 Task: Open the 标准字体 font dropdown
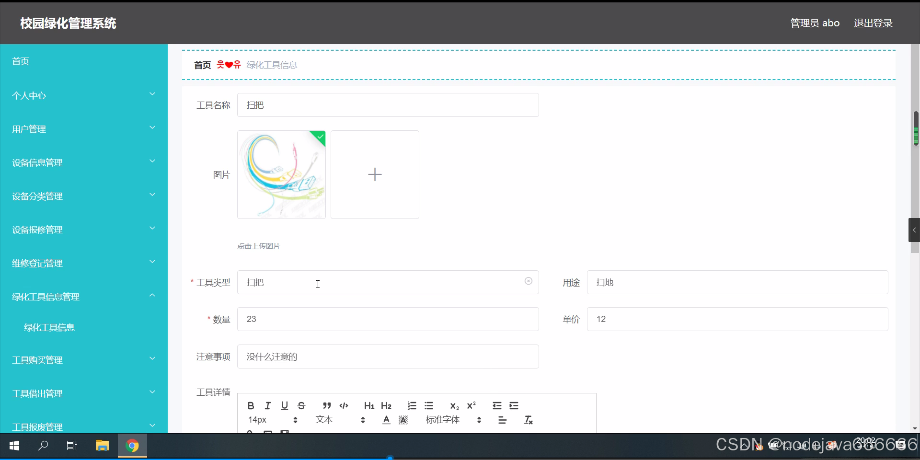(453, 420)
